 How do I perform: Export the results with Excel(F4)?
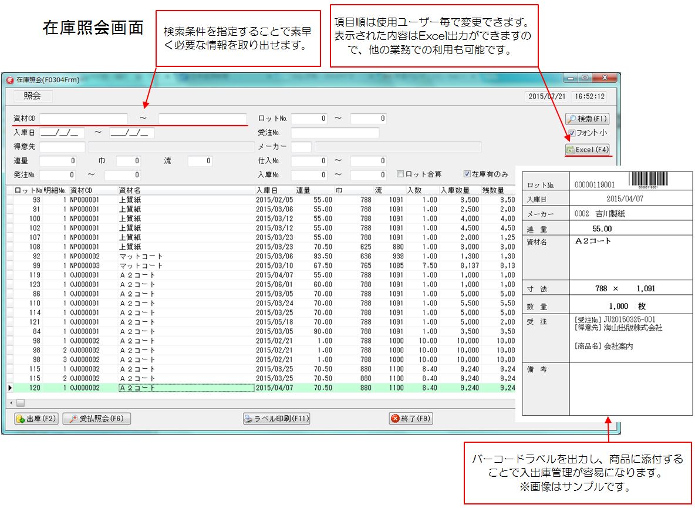588,149
